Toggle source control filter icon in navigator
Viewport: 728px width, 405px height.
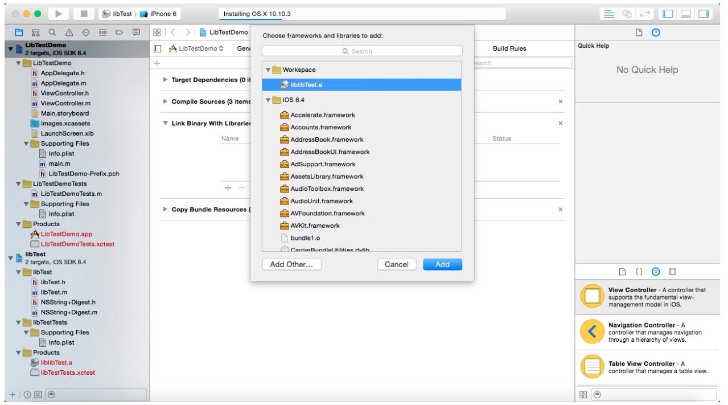[38, 394]
